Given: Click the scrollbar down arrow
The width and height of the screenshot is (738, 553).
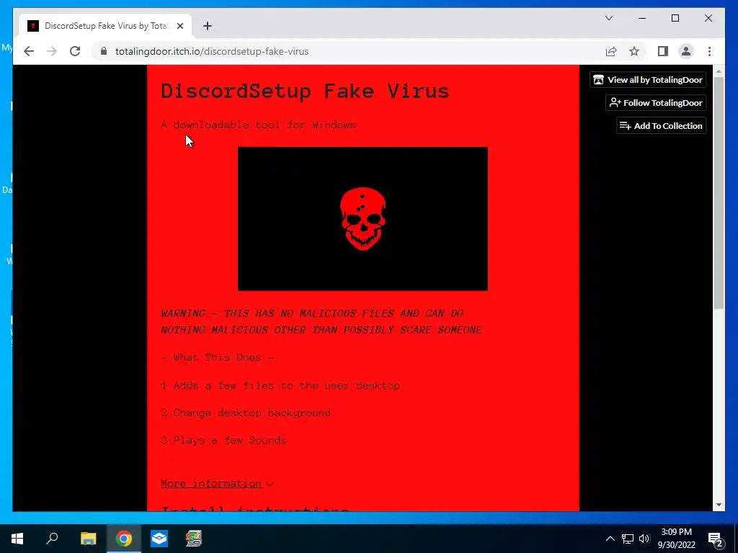Looking at the screenshot, I should click(x=719, y=505).
